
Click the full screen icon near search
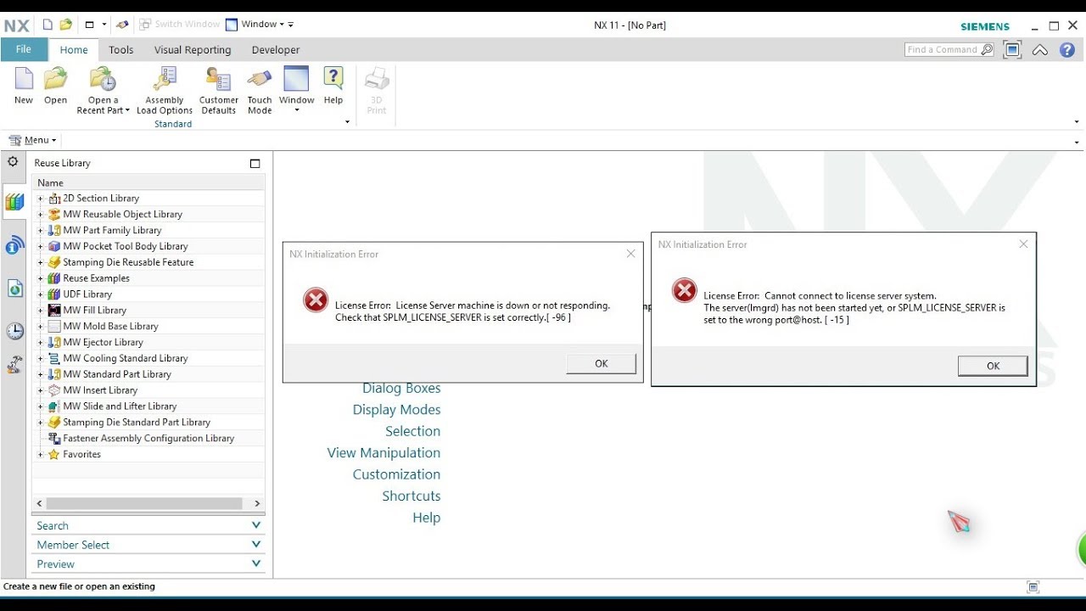click(x=1012, y=50)
